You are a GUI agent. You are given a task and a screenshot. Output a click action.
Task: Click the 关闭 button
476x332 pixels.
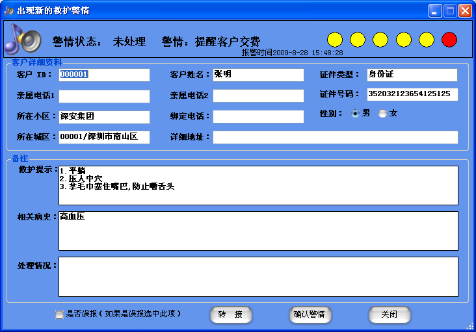click(390, 314)
